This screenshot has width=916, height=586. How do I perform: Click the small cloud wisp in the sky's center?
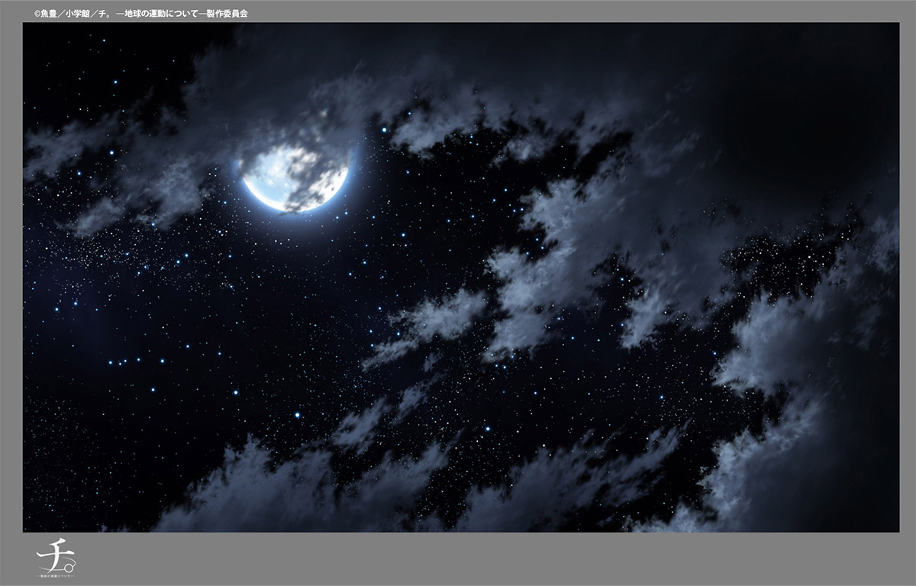pyautogui.click(x=443, y=313)
